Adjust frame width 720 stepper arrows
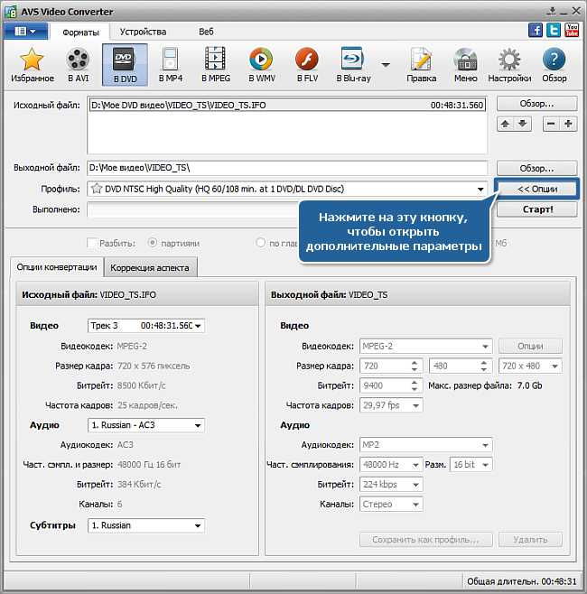Screen dimensions: 587x594 (415, 366)
